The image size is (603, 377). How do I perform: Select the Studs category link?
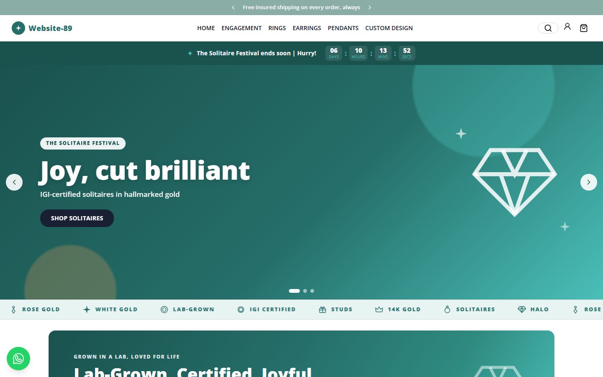pyautogui.click(x=342, y=310)
